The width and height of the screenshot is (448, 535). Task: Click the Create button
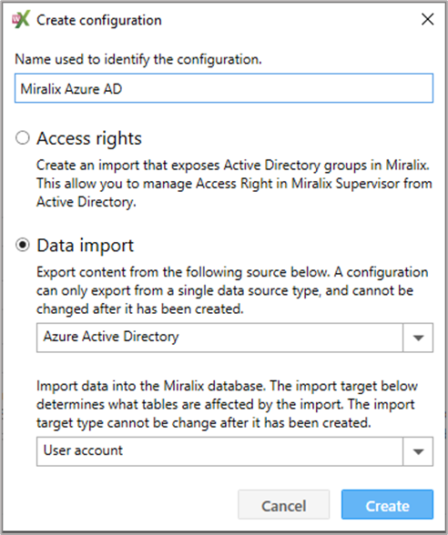pos(388,505)
